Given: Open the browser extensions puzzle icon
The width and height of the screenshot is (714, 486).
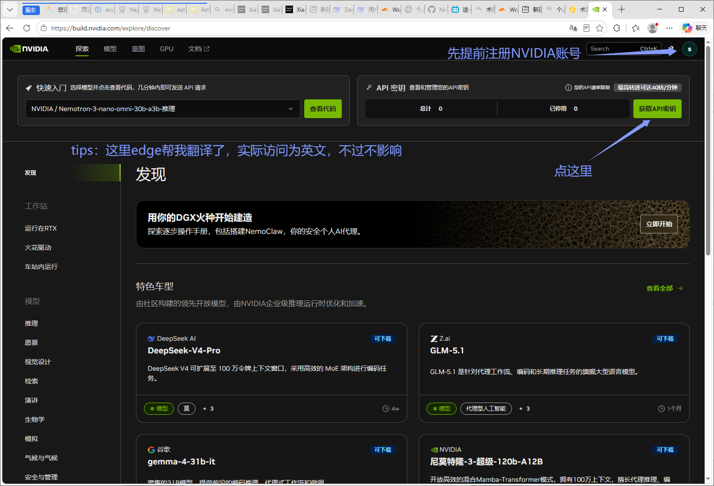Looking at the screenshot, I should pos(617,28).
